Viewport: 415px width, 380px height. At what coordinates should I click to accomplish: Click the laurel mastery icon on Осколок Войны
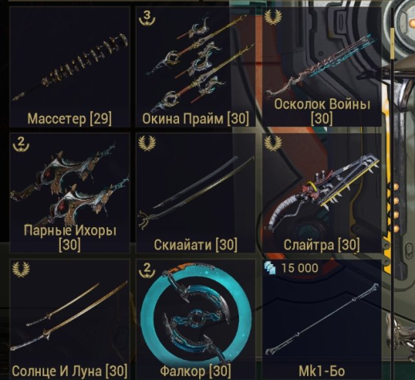[x=273, y=18]
